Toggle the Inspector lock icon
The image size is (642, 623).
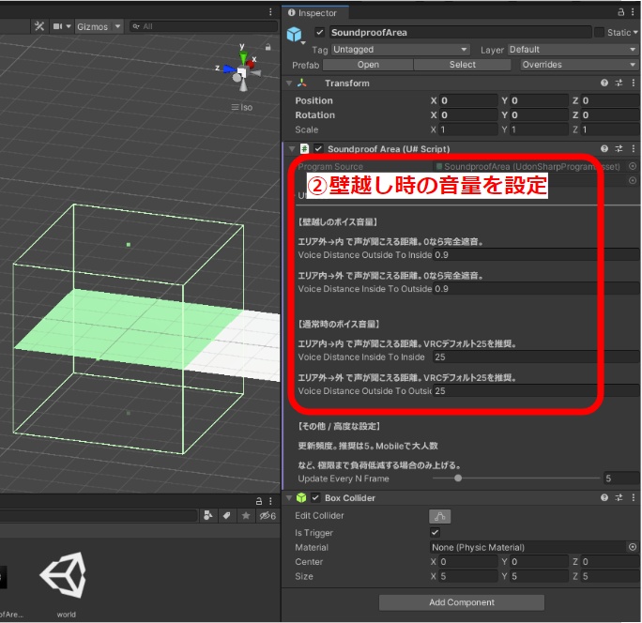point(621,12)
